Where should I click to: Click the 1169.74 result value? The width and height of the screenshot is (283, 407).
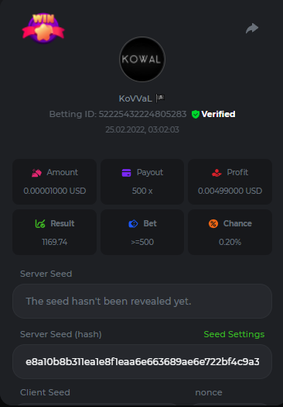pos(55,242)
